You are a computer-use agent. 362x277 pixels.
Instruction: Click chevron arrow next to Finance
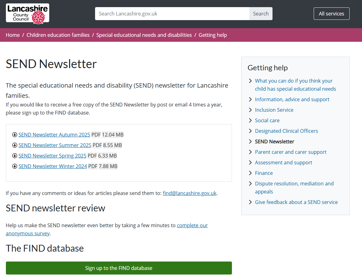tap(250, 173)
